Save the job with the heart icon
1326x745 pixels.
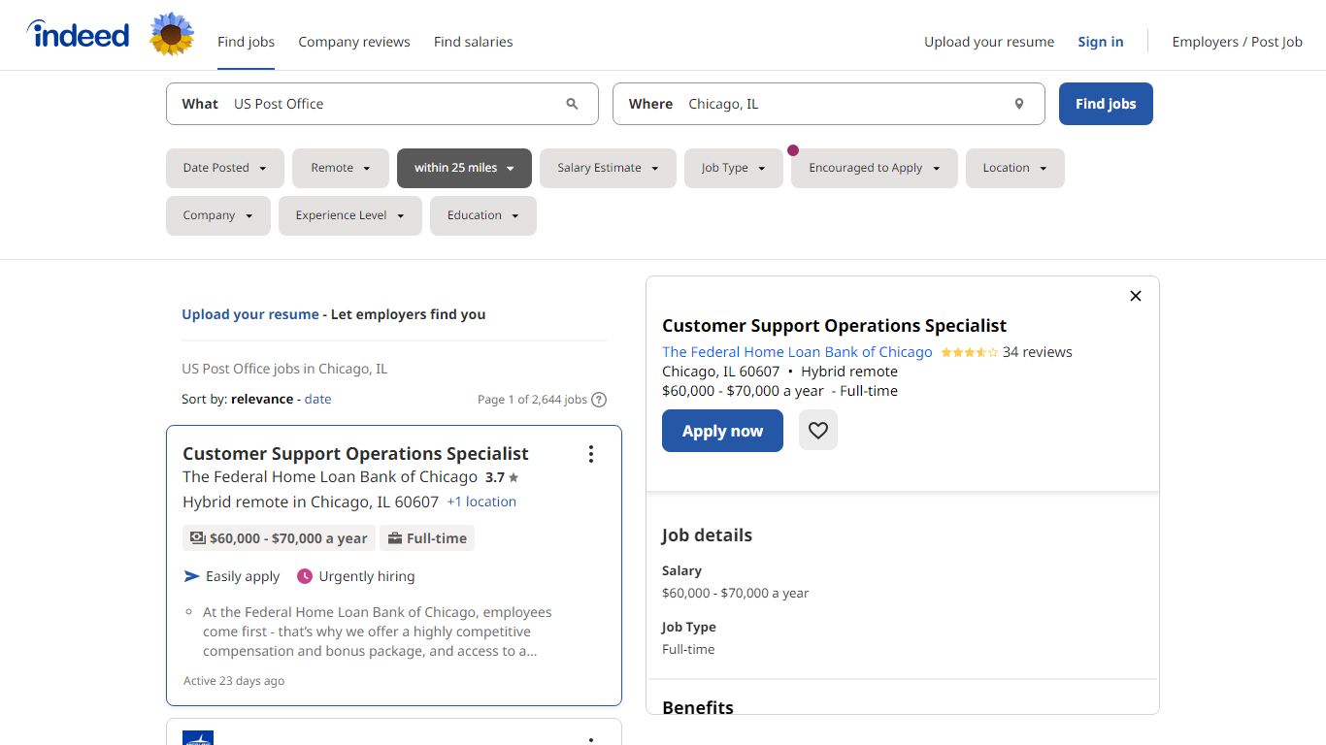[818, 431]
